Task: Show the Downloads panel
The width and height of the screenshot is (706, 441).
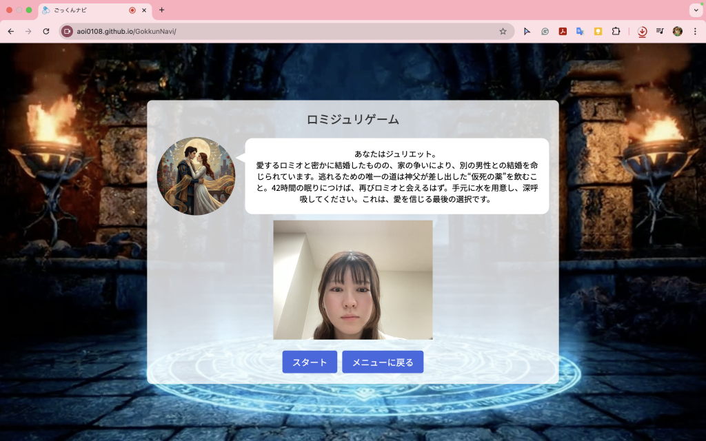Action: [x=642, y=31]
